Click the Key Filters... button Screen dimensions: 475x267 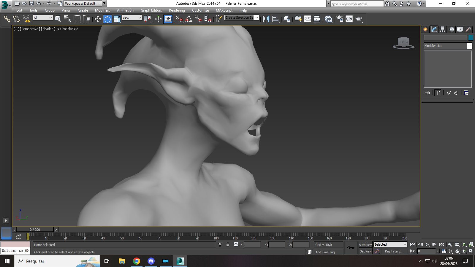[394, 251]
